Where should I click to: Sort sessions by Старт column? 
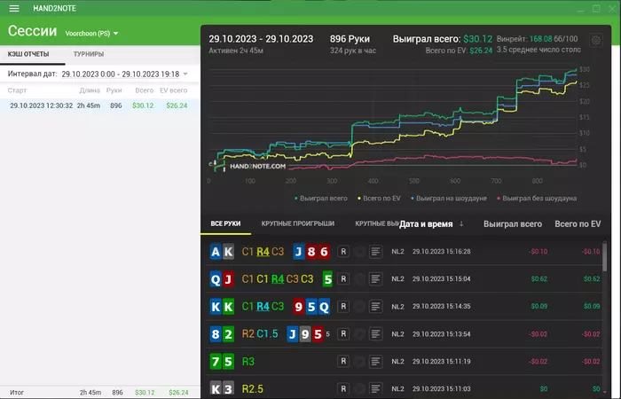click(x=17, y=90)
